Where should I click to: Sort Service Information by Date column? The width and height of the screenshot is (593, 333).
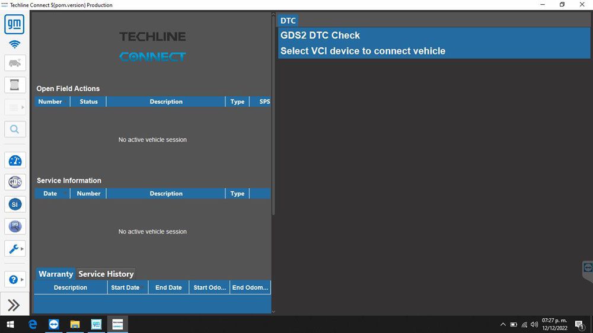tap(50, 193)
